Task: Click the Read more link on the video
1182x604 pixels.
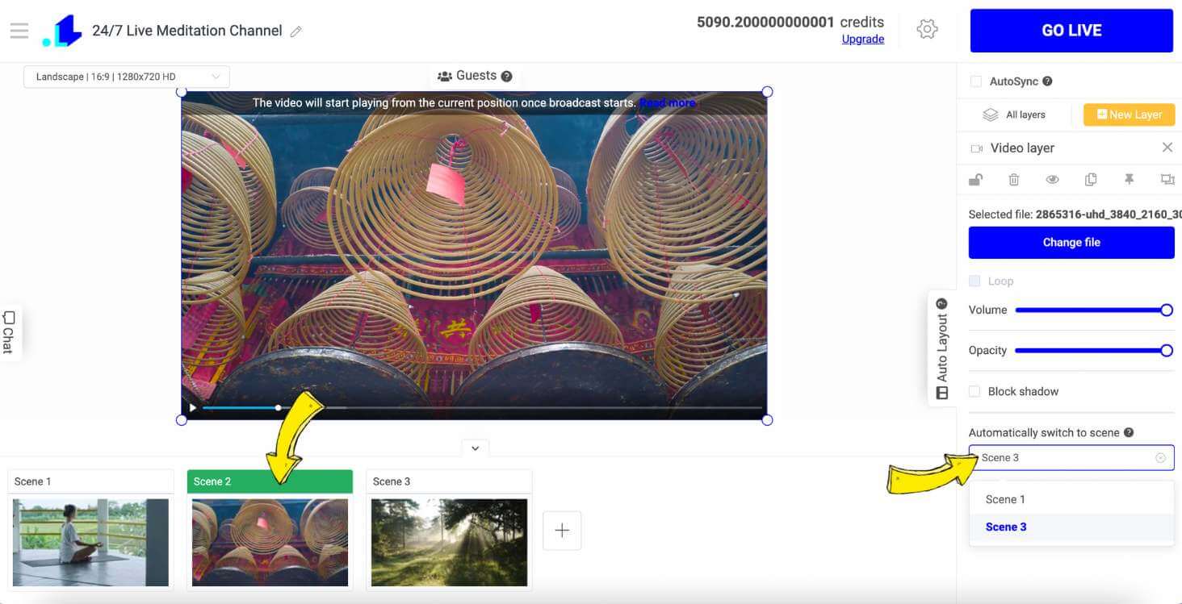Action: pos(668,103)
